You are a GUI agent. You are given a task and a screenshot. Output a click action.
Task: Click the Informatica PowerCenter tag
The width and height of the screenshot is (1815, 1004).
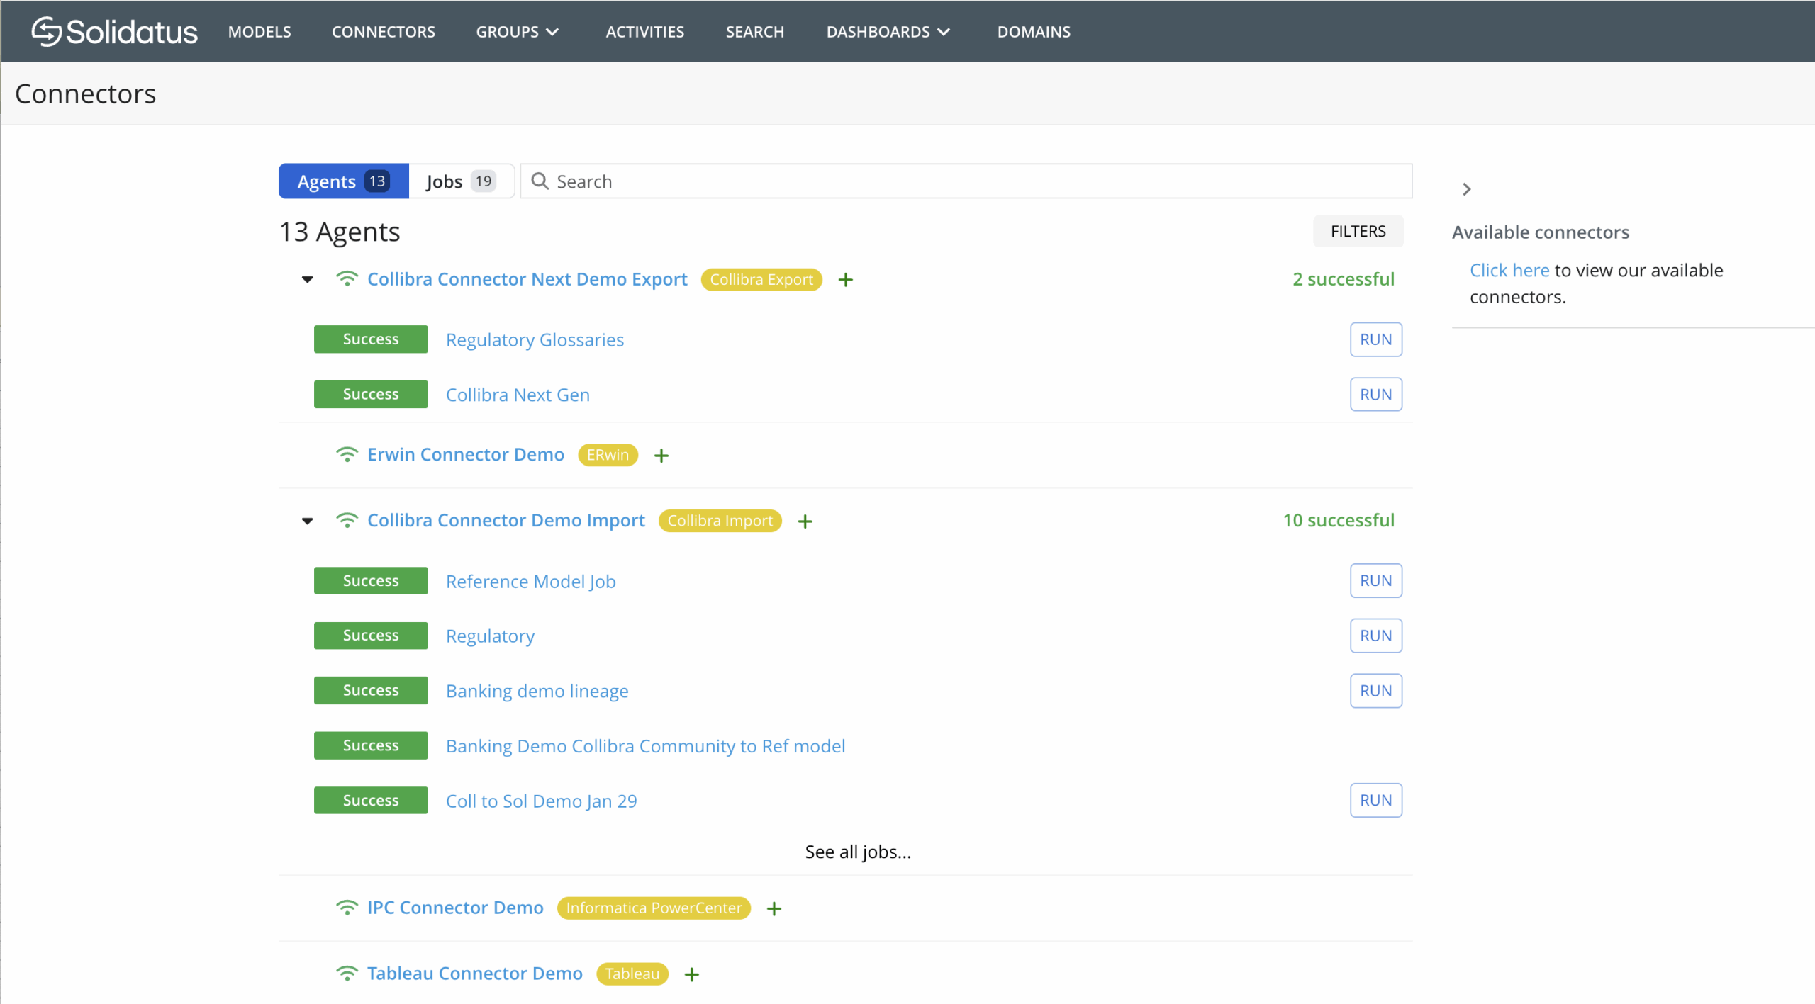pyautogui.click(x=654, y=909)
